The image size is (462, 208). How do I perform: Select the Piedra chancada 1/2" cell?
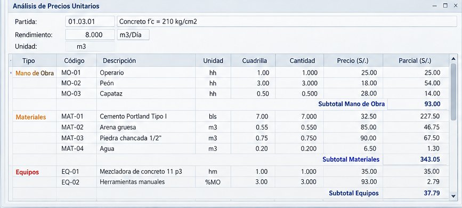(x=146, y=138)
